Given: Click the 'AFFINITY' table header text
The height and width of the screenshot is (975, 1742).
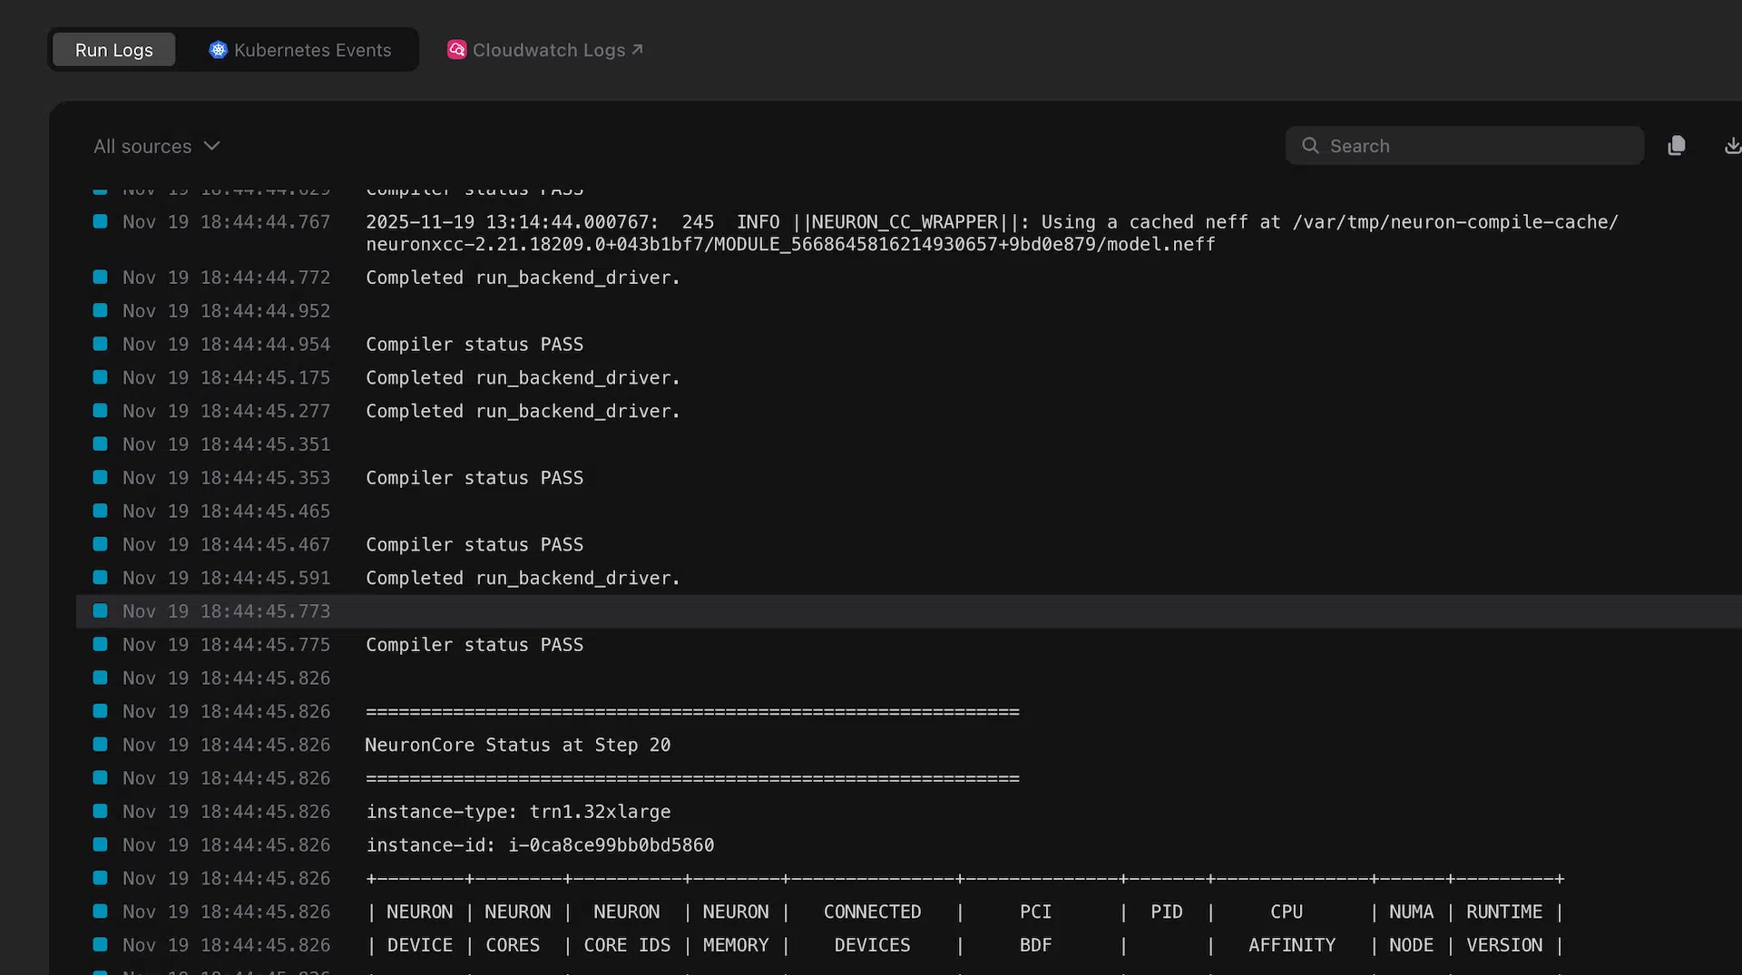Looking at the screenshot, I should pyautogui.click(x=1292, y=946).
